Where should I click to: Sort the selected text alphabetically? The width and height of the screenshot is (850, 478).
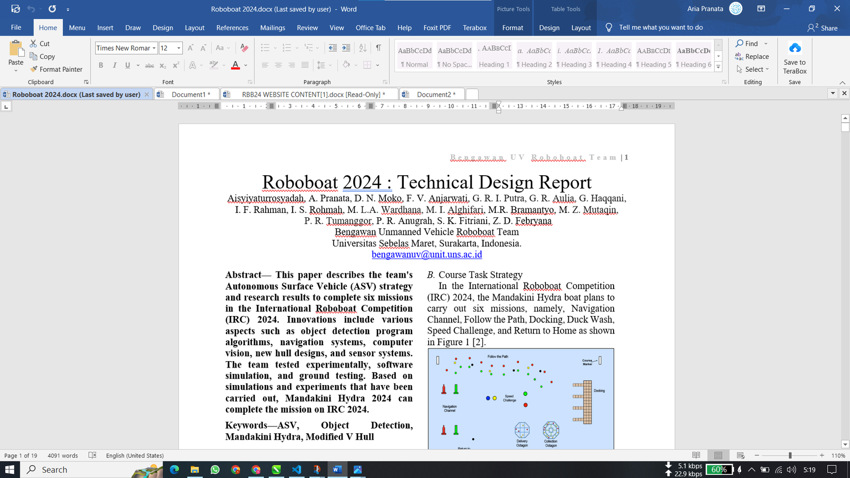point(363,48)
